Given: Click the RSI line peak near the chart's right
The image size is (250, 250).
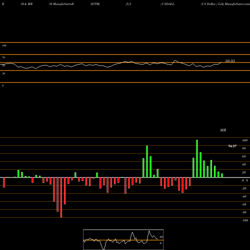Looking at the screenshot, I should (x=175, y=60).
